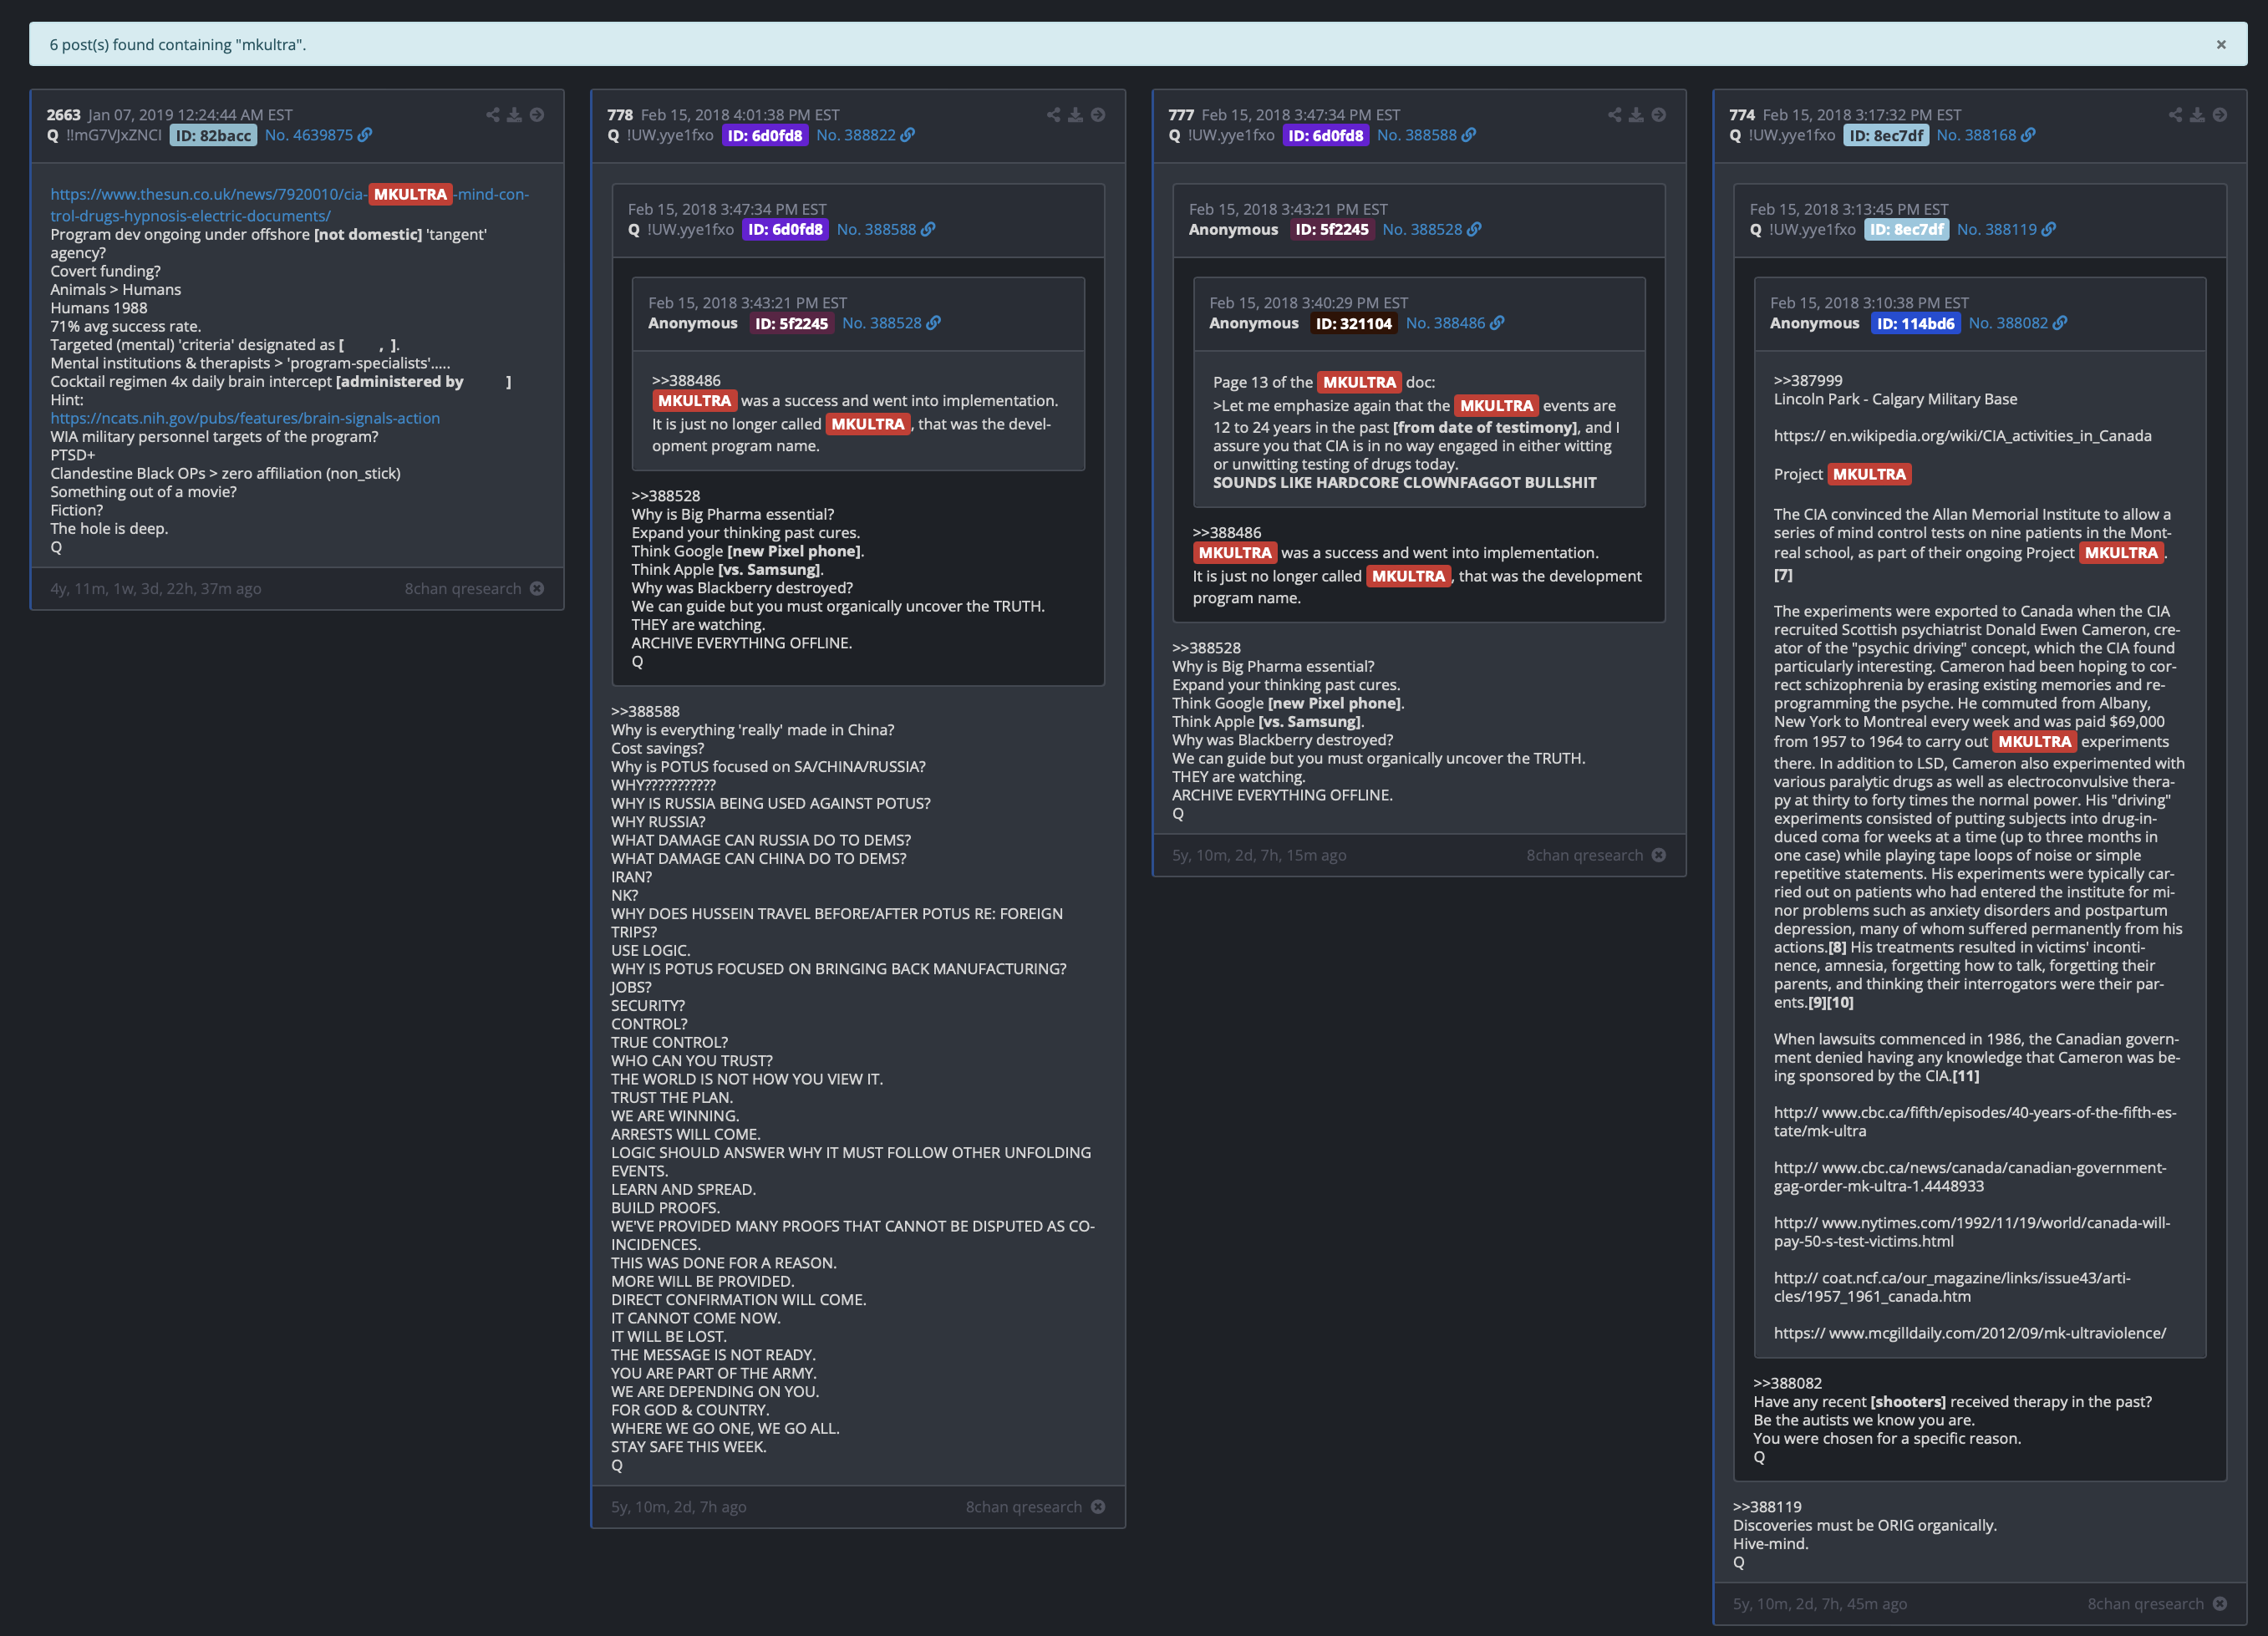Share post 2663

[x=493, y=115]
